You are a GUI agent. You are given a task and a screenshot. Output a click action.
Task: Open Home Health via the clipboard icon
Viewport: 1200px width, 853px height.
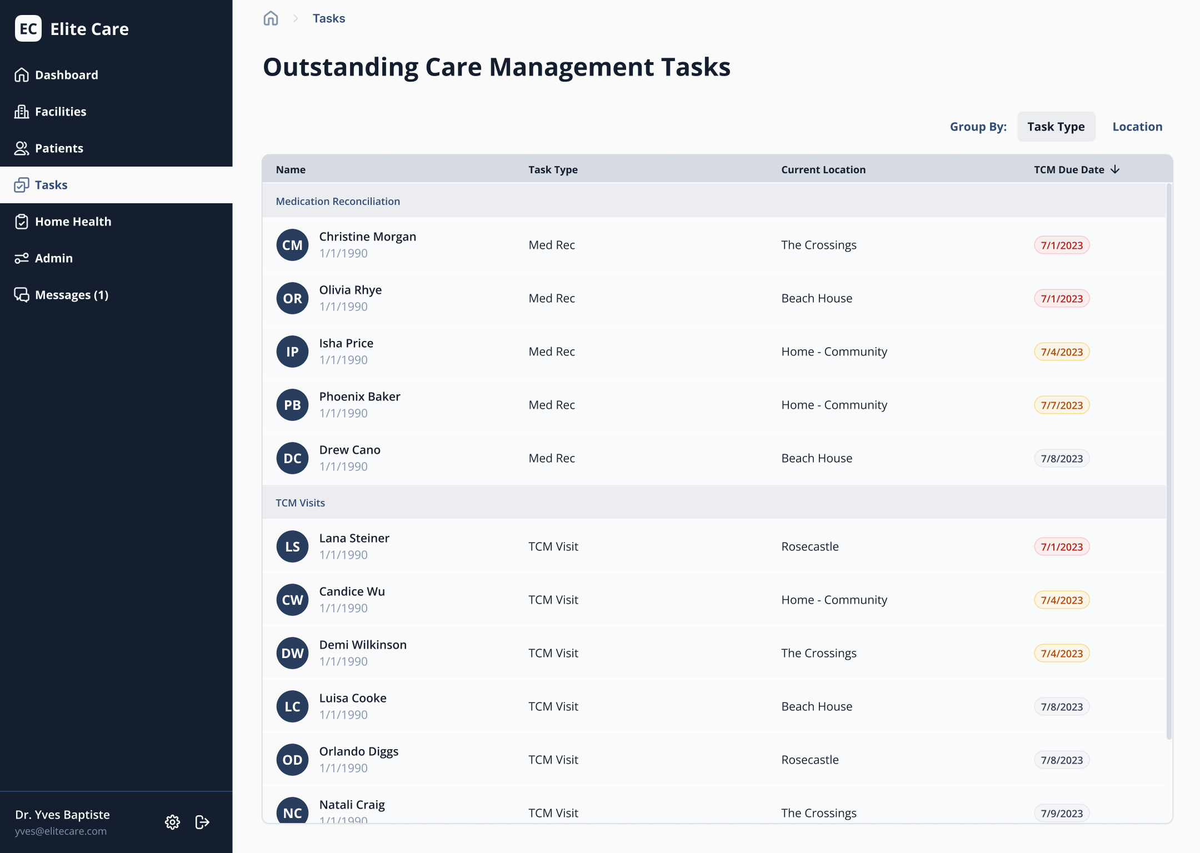tap(21, 221)
